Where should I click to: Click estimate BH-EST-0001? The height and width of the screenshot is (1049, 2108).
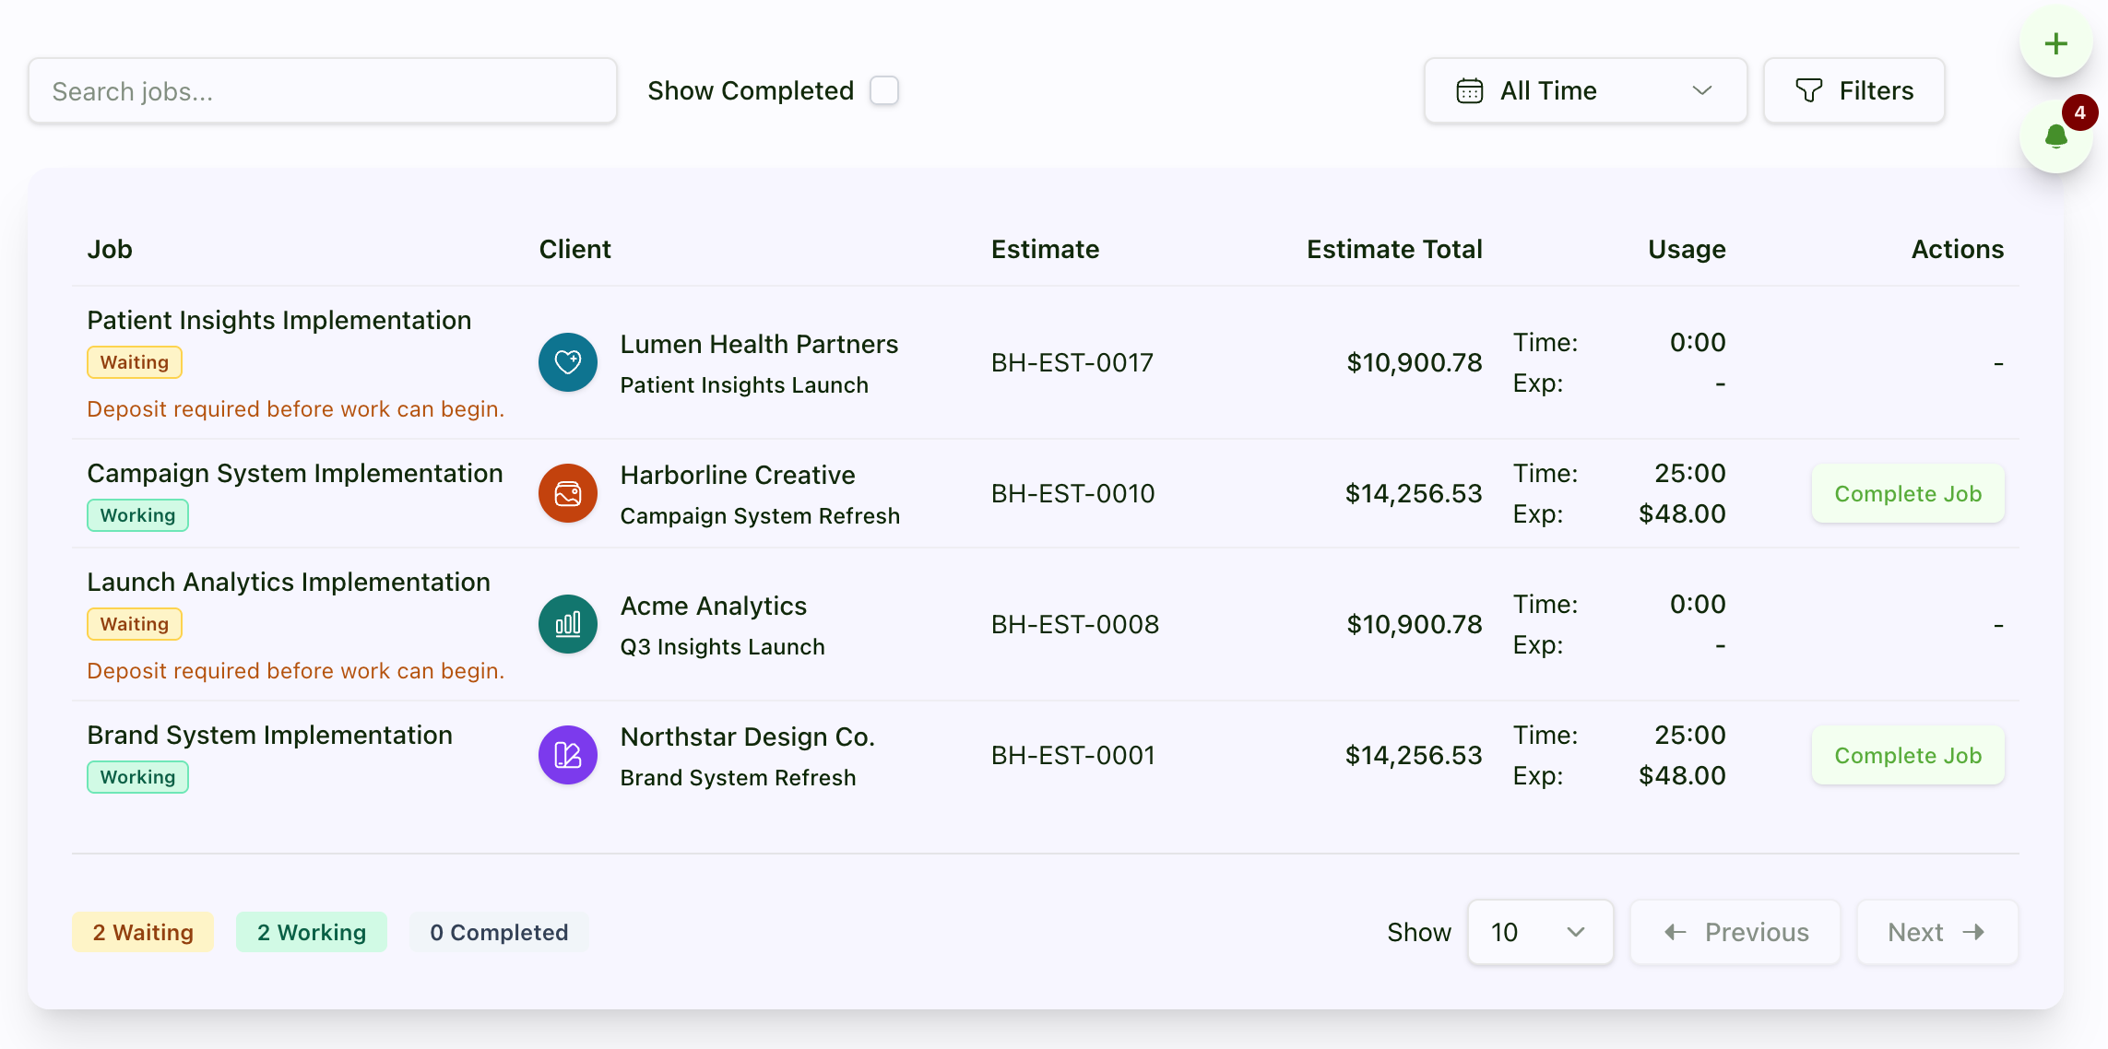coord(1073,755)
